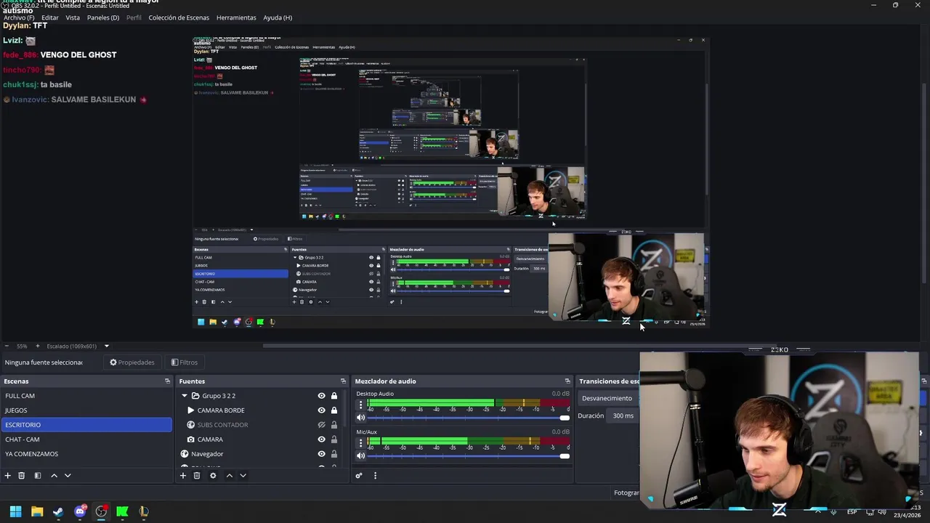The image size is (930, 523).
Task: Open advanced audio properties gears icon
Action: pos(359,476)
